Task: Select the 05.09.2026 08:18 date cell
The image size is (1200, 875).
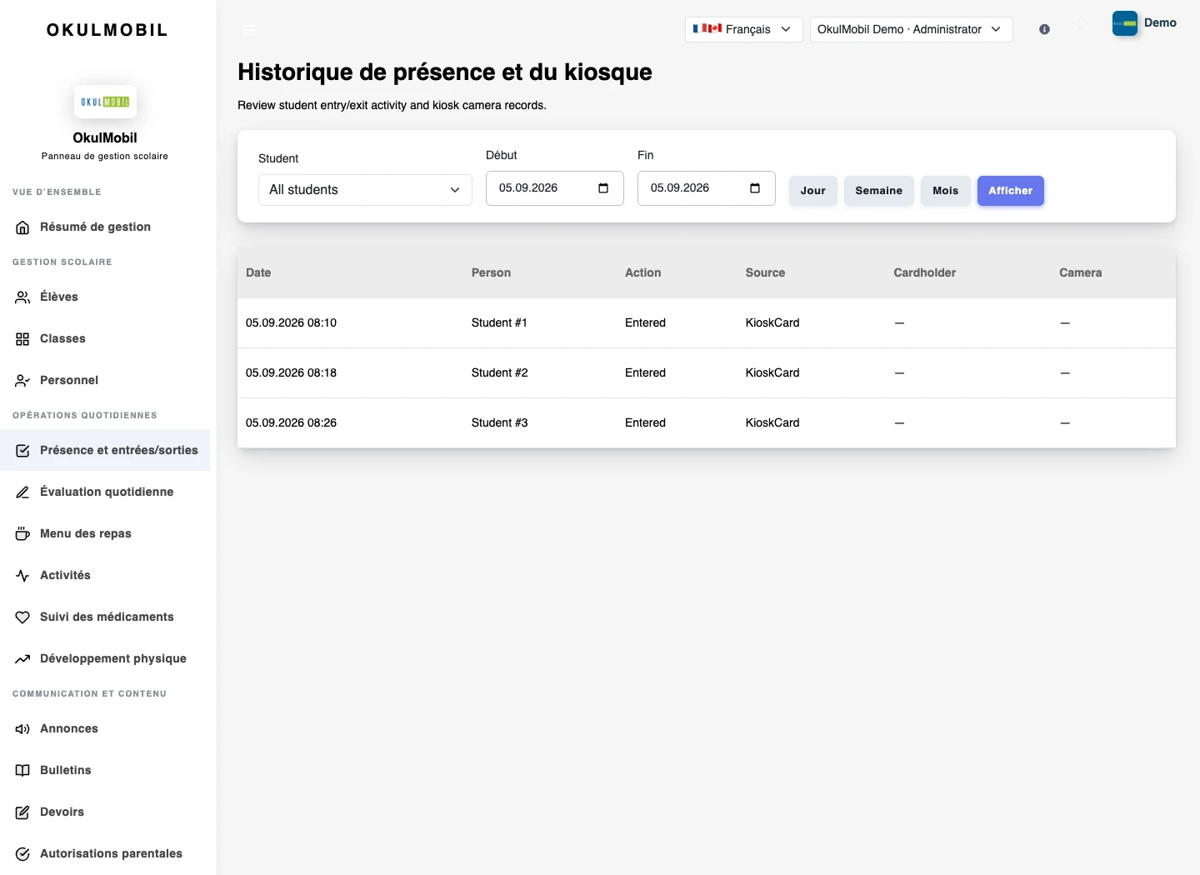Action: click(291, 373)
